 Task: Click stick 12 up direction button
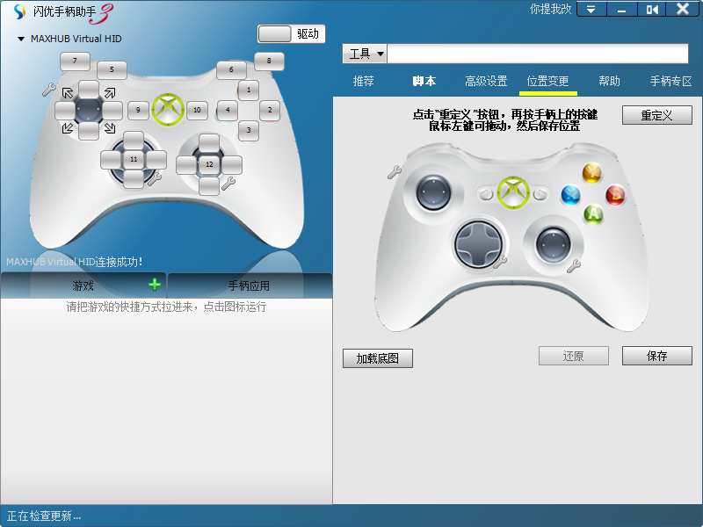pyautogui.click(x=209, y=142)
